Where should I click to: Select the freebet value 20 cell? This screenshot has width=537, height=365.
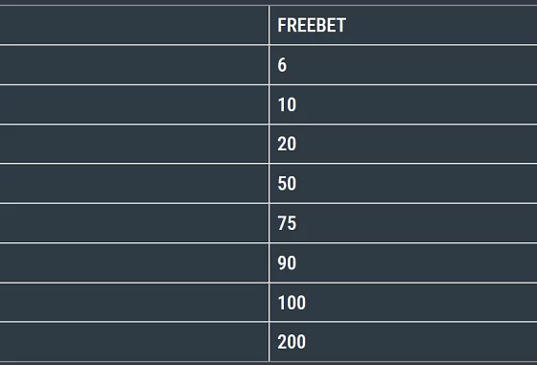pyautogui.click(x=403, y=144)
